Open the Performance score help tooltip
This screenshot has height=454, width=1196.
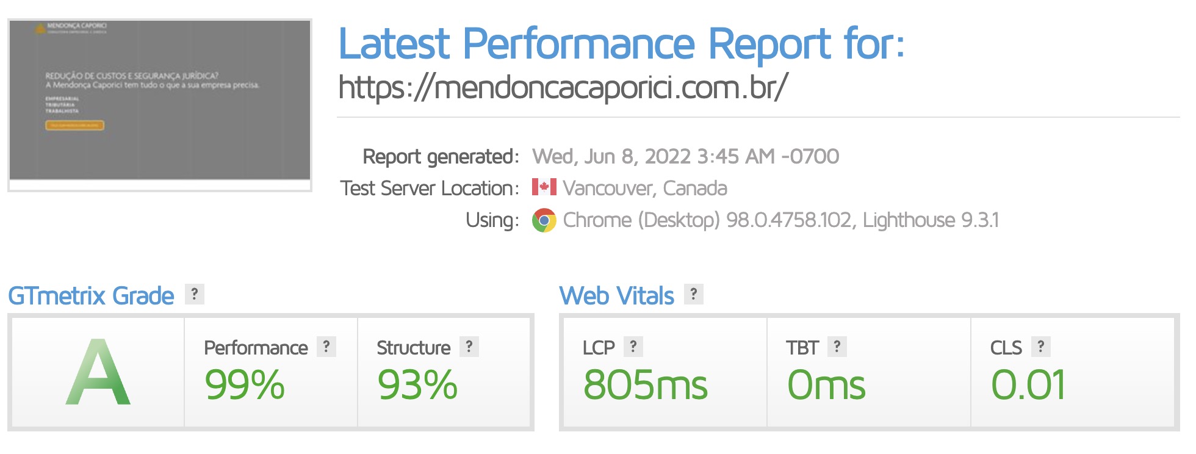(x=326, y=347)
